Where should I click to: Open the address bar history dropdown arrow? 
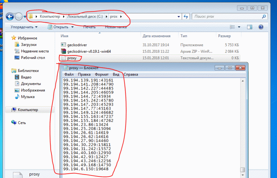(x=178, y=17)
